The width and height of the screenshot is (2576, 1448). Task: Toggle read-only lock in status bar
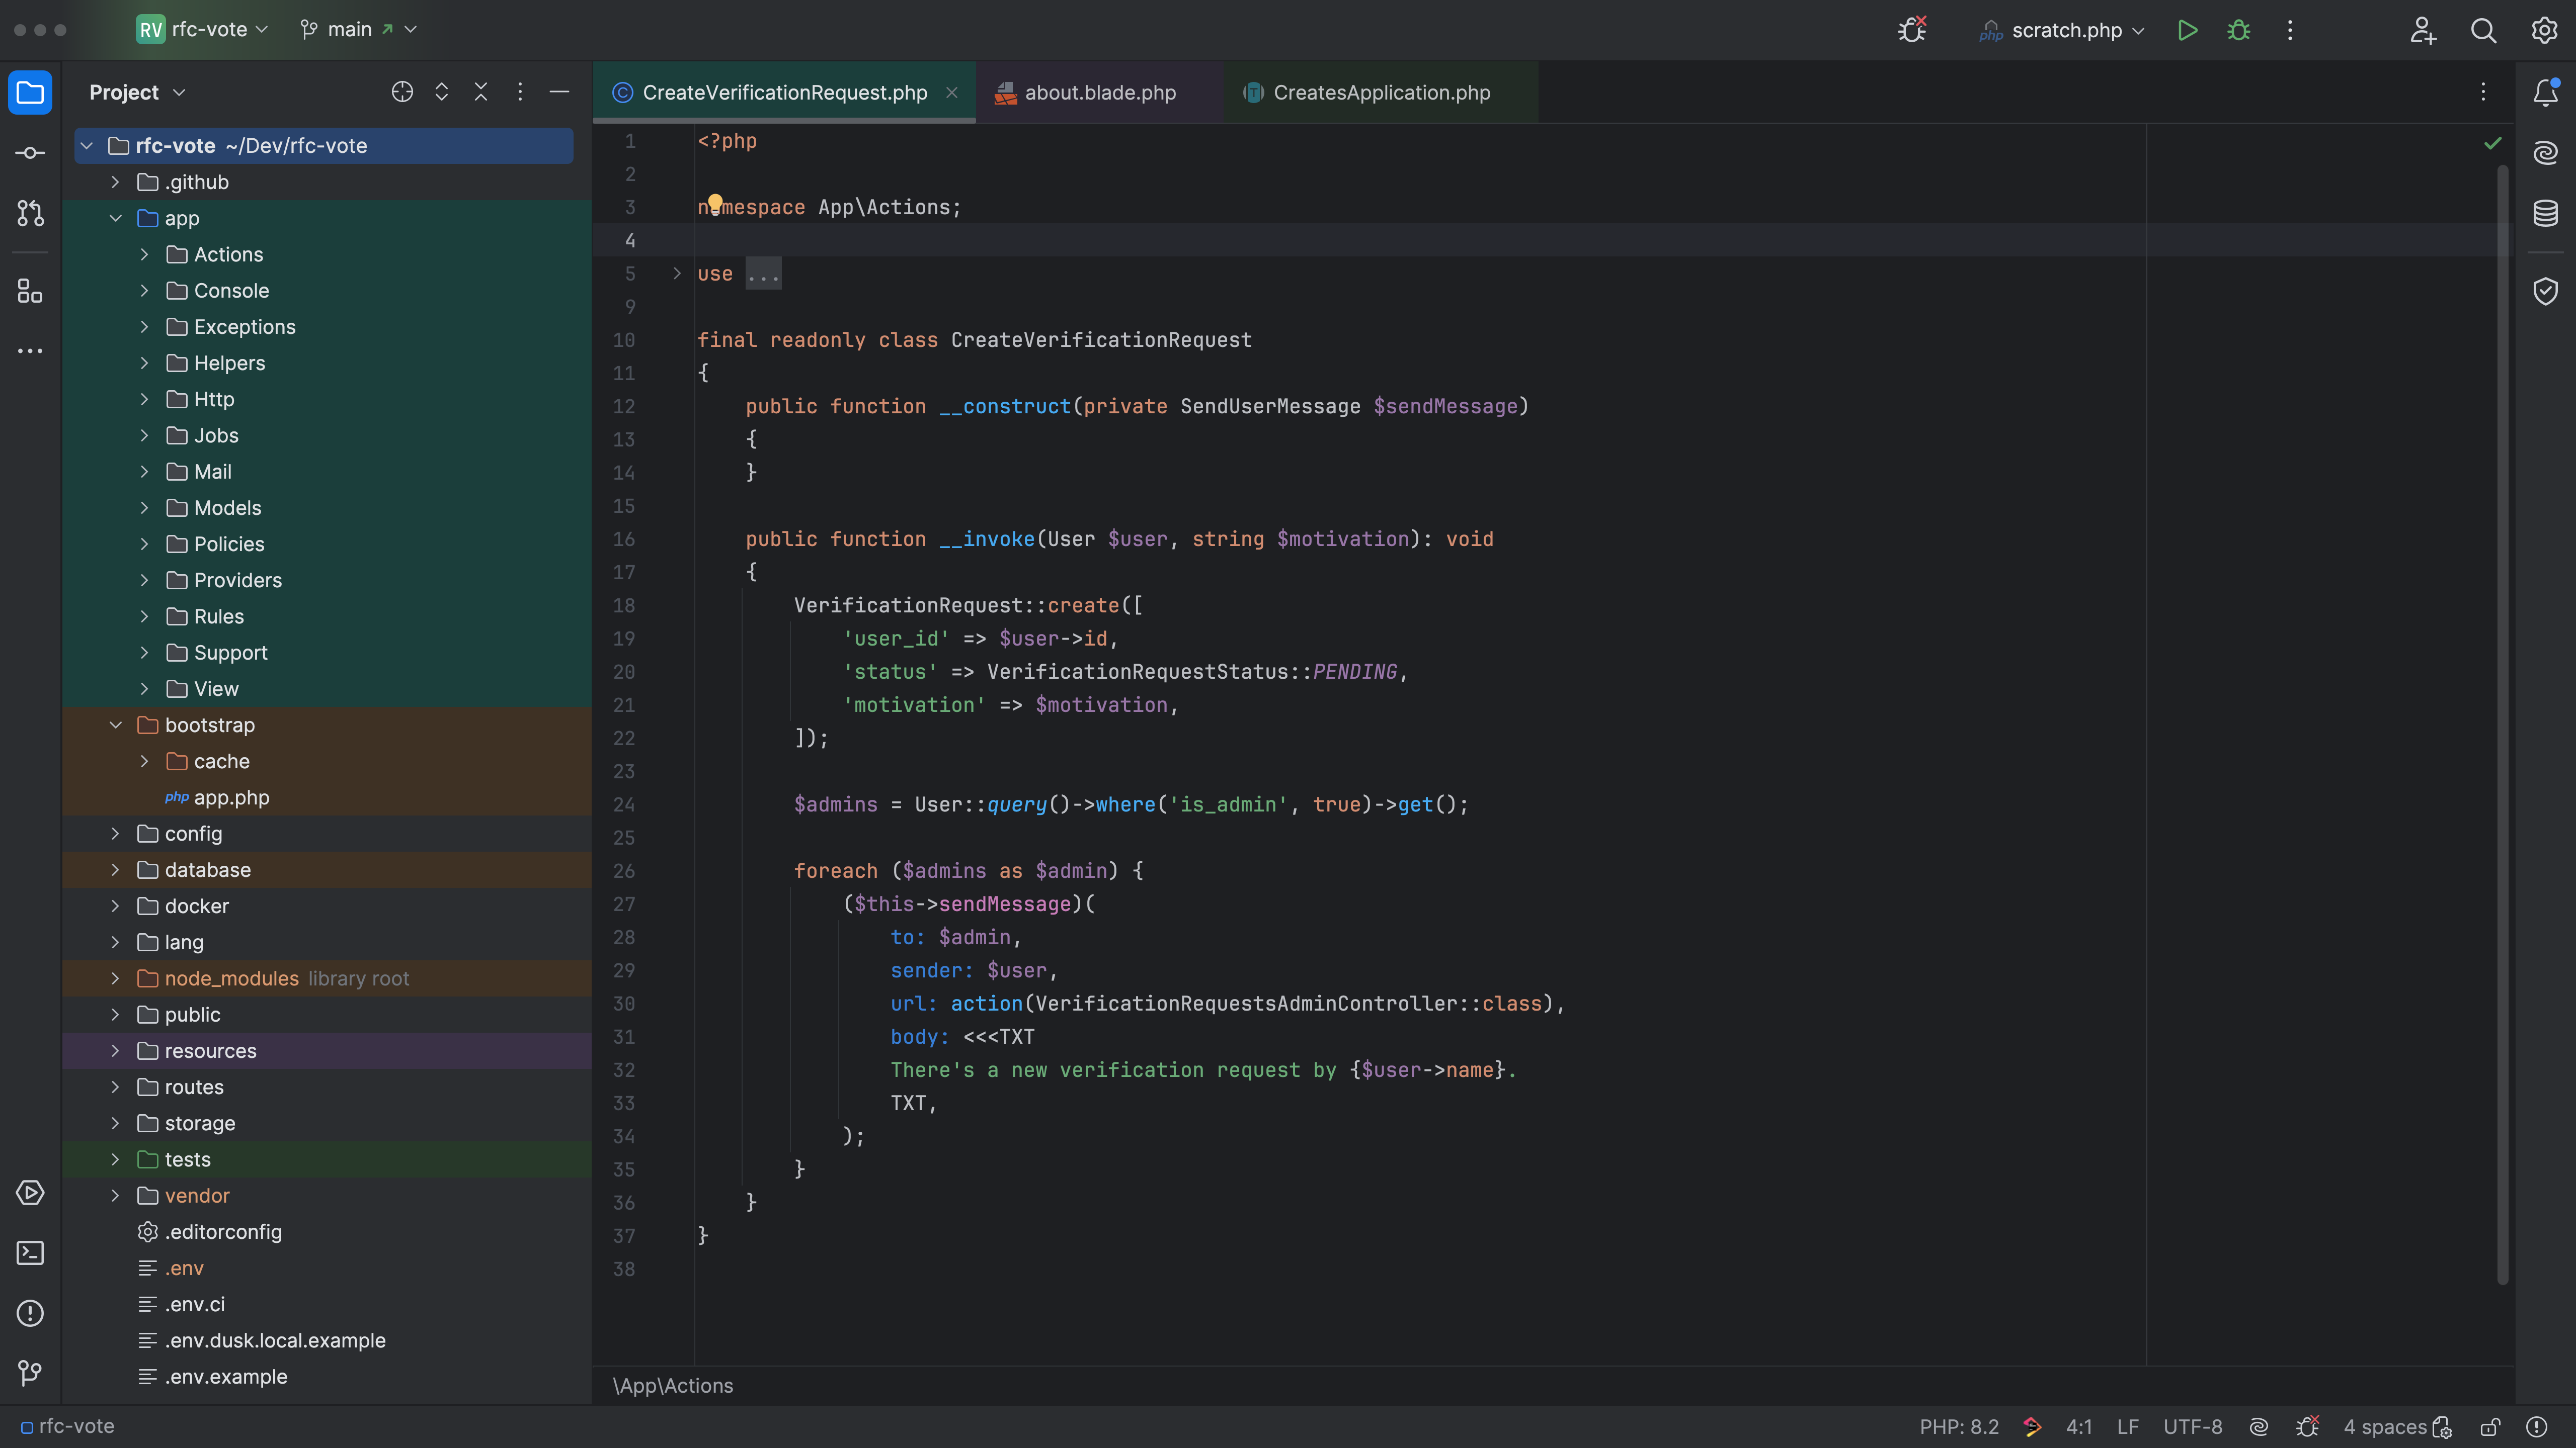2490,1427
